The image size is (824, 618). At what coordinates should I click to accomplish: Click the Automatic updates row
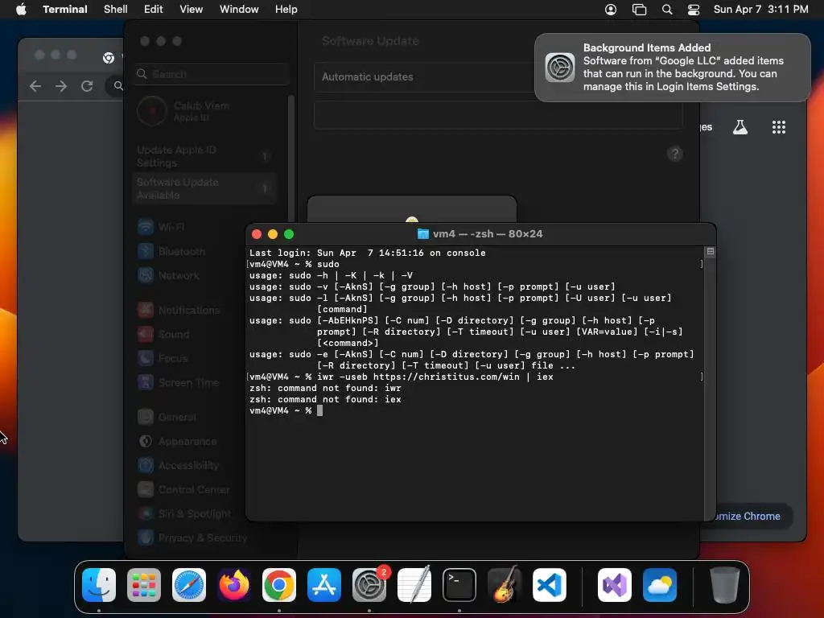[498, 76]
